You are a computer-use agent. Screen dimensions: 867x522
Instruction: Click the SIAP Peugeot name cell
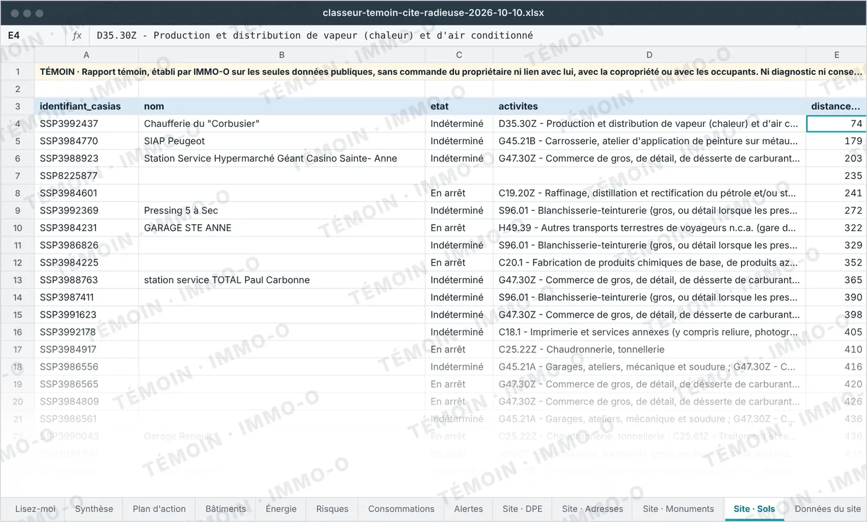tap(282, 141)
